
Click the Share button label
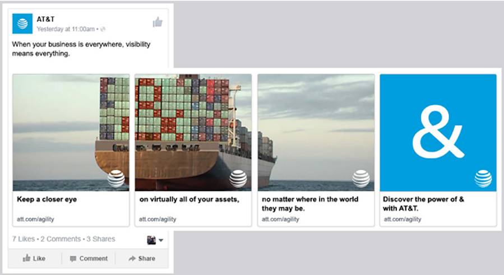(x=146, y=259)
